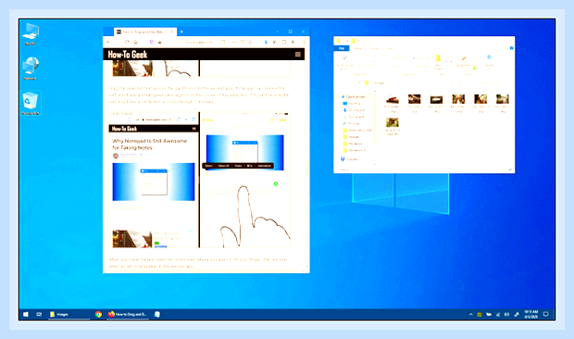The image size is (574, 339).
Task: Open the This PC desktop icon
Action: click(30, 33)
